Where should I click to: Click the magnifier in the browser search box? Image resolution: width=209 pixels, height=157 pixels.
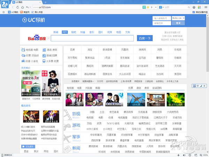[189, 7]
